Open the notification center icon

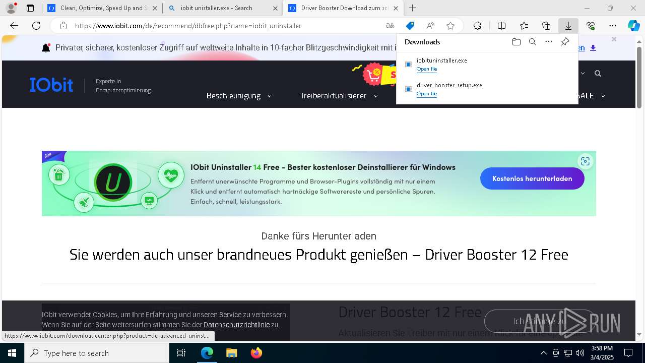click(x=628, y=353)
